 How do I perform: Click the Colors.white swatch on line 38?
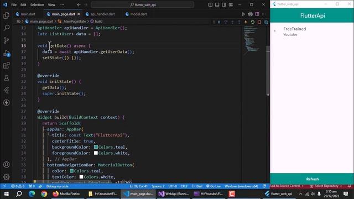click(81, 177)
